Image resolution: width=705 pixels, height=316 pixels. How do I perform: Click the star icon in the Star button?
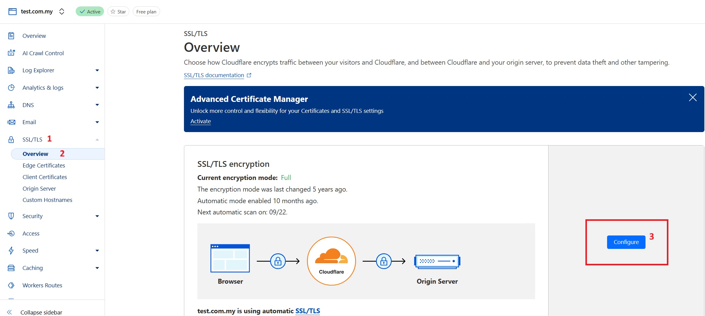pos(113,12)
